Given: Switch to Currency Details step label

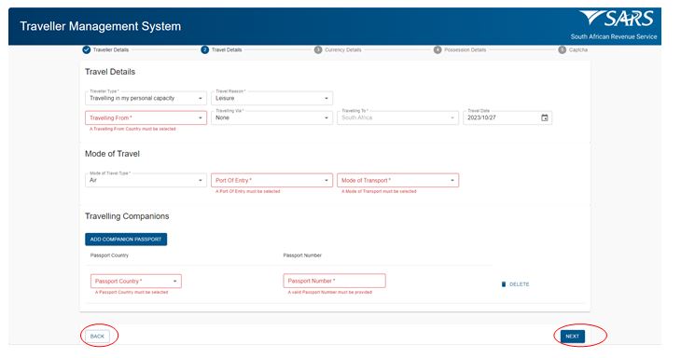Looking at the screenshot, I should click(x=342, y=50).
